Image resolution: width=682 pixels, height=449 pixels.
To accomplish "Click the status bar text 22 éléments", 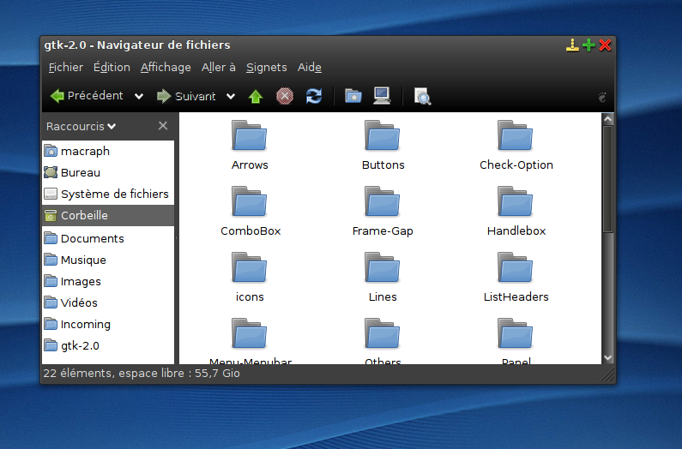I will pyautogui.click(x=142, y=374).
